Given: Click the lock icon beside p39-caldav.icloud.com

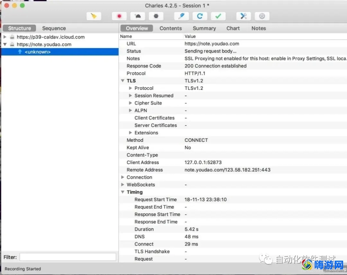Looking at the screenshot, I should (12, 37).
